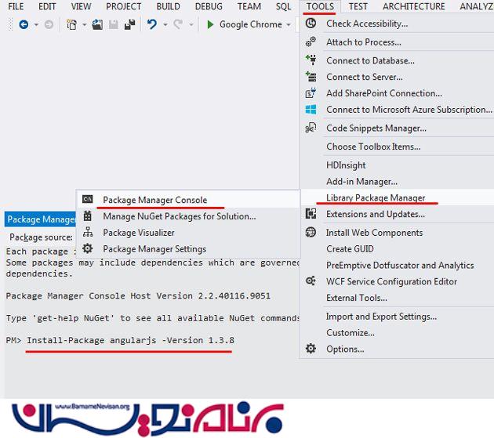Click the Package Manager Console icon
The height and width of the screenshot is (438, 494).
(88, 200)
